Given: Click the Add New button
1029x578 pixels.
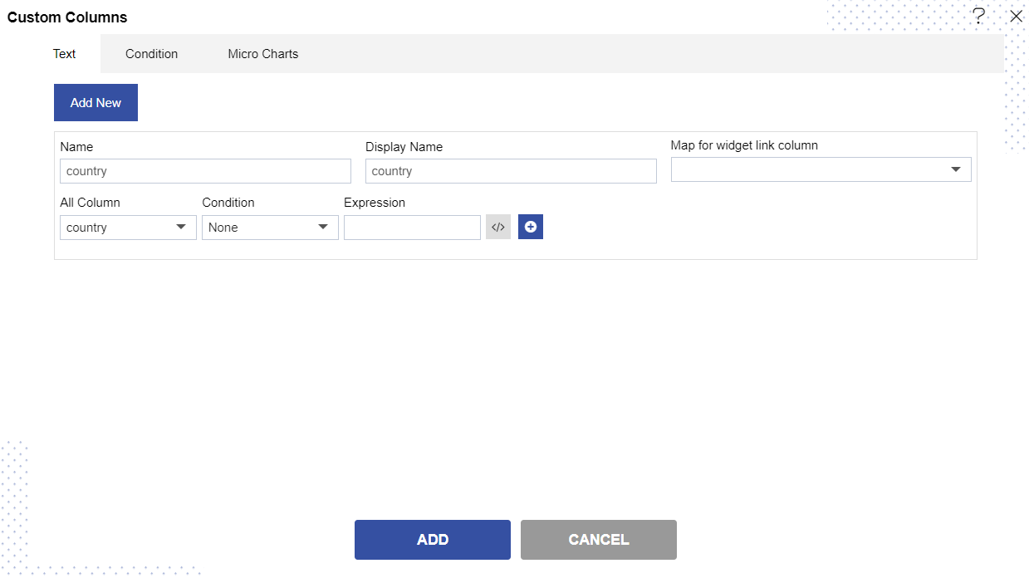Looking at the screenshot, I should 96,103.
